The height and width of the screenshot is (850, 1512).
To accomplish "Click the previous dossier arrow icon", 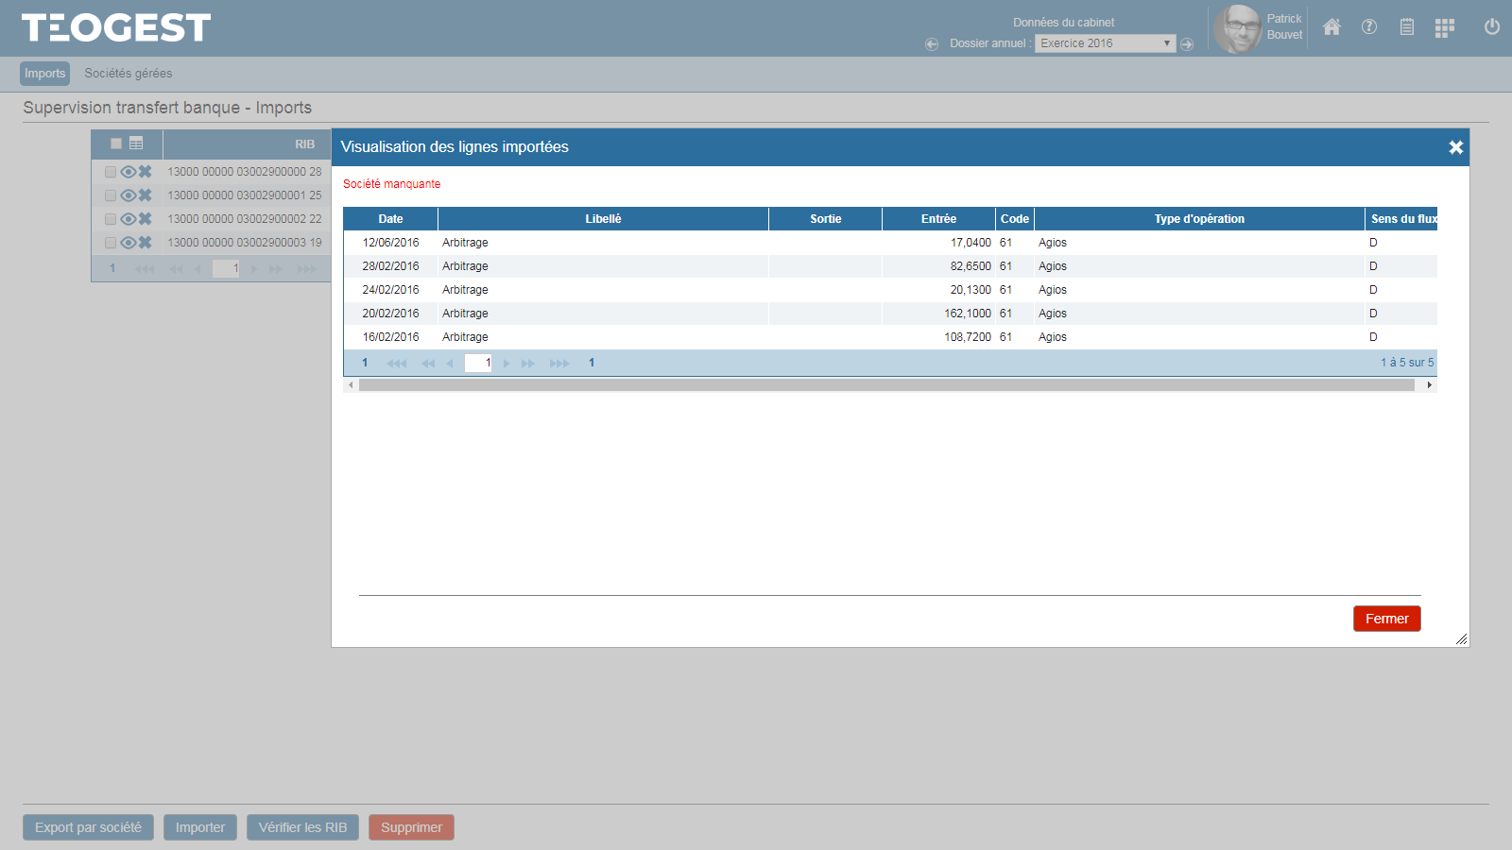I will 932,44.
